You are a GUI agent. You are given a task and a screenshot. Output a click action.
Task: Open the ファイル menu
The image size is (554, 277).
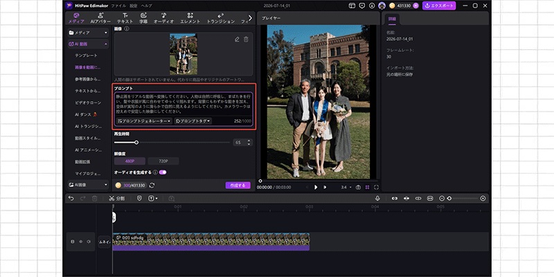[118, 6]
